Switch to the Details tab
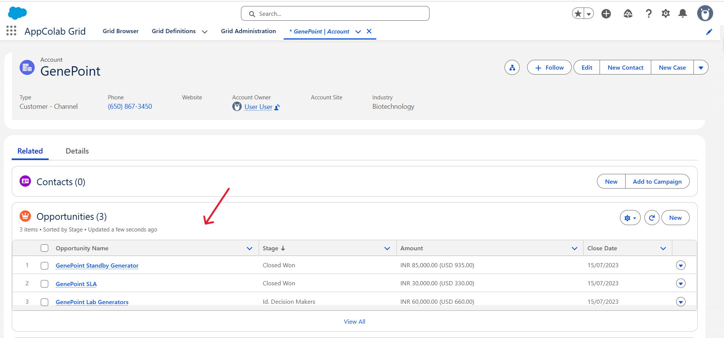Image resolution: width=724 pixels, height=338 pixels. (77, 151)
